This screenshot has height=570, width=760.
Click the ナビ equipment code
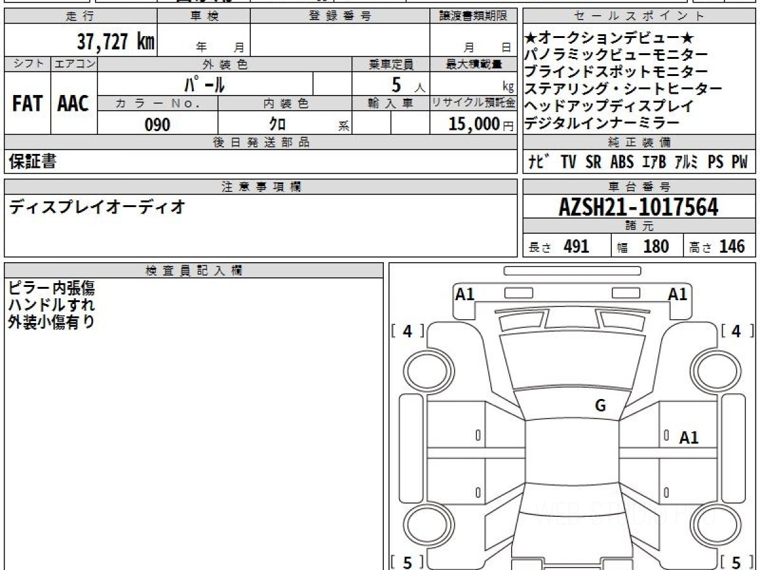(x=540, y=162)
